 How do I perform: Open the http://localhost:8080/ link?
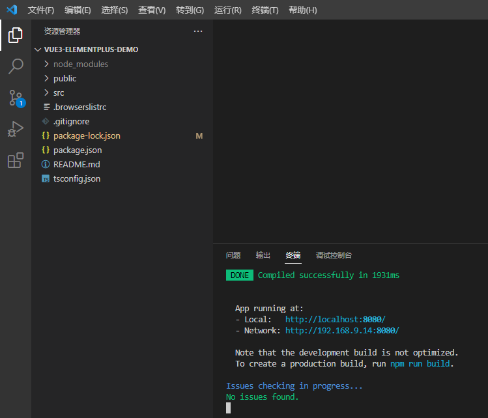click(x=335, y=320)
